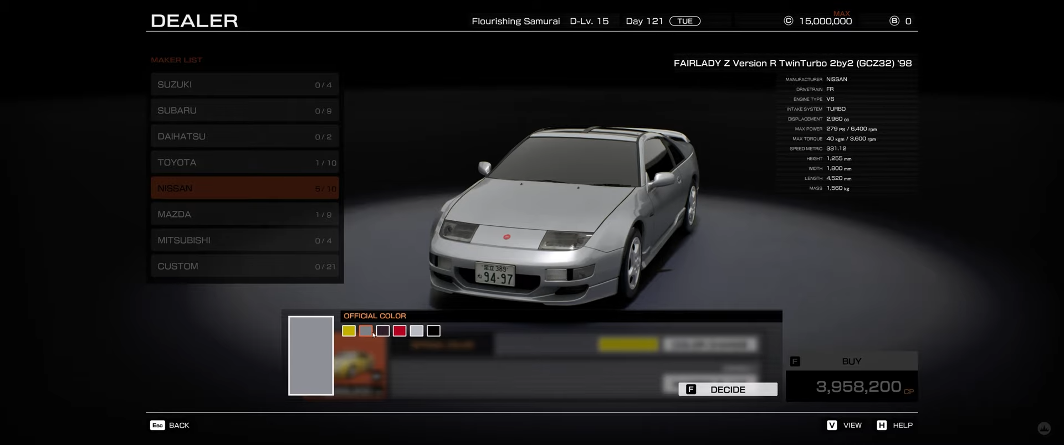The width and height of the screenshot is (1064, 445).
Task: Select the light silver color swatch
Action: point(417,331)
